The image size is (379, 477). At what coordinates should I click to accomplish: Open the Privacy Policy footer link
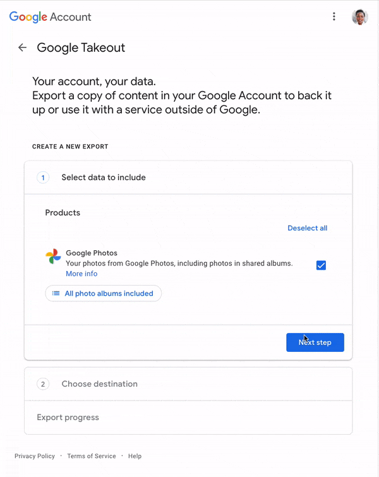coord(35,456)
